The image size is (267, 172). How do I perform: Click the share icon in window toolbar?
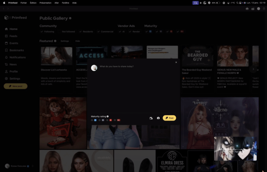(264, 9)
